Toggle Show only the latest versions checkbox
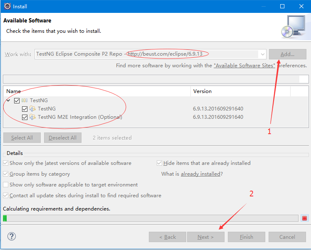311x250 pixels. point(6,163)
